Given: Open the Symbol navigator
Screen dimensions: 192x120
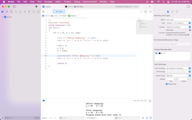Looking at the screenshot, I should coord(11,12).
